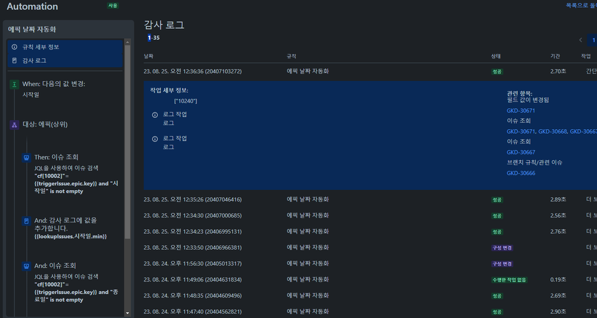Expand 더 보기 for 11:48:35 entry

tap(591, 295)
